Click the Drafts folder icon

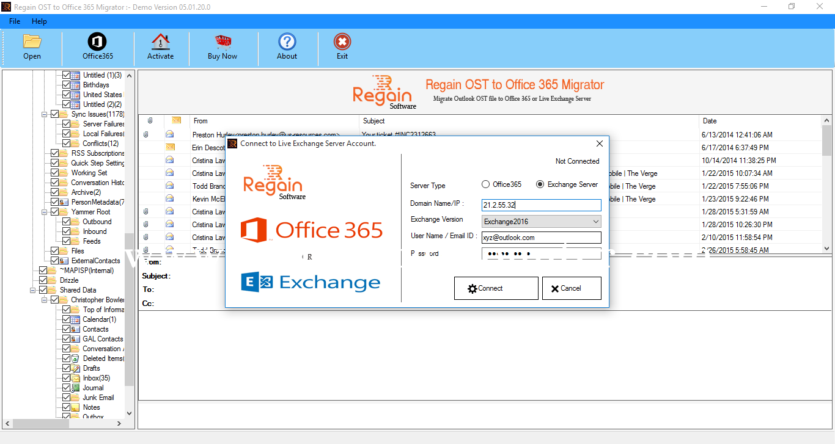76,368
